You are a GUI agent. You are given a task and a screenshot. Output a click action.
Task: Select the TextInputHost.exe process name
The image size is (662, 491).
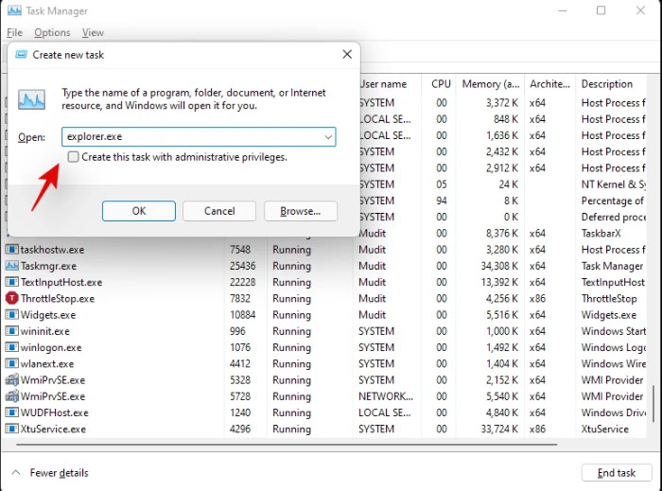pos(61,282)
